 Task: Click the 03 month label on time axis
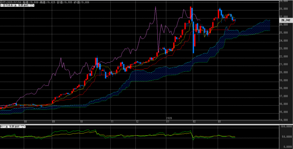[x=219, y=121]
